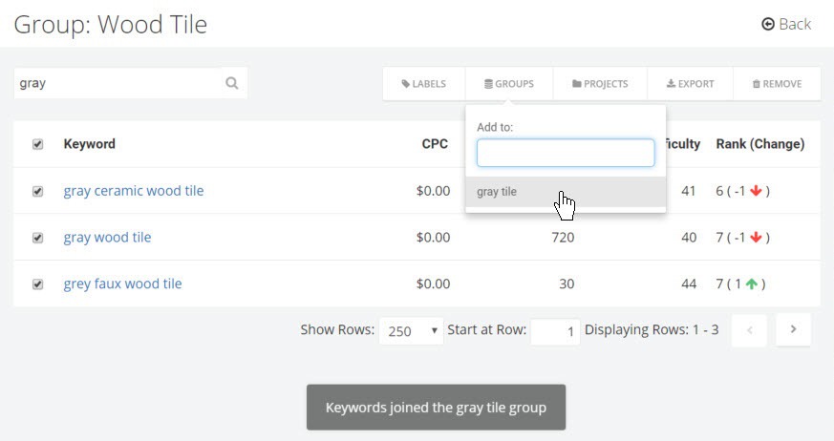Toggle the select-all checkbox in header
Image resolution: width=834 pixels, height=441 pixels.
pos(38,144)
